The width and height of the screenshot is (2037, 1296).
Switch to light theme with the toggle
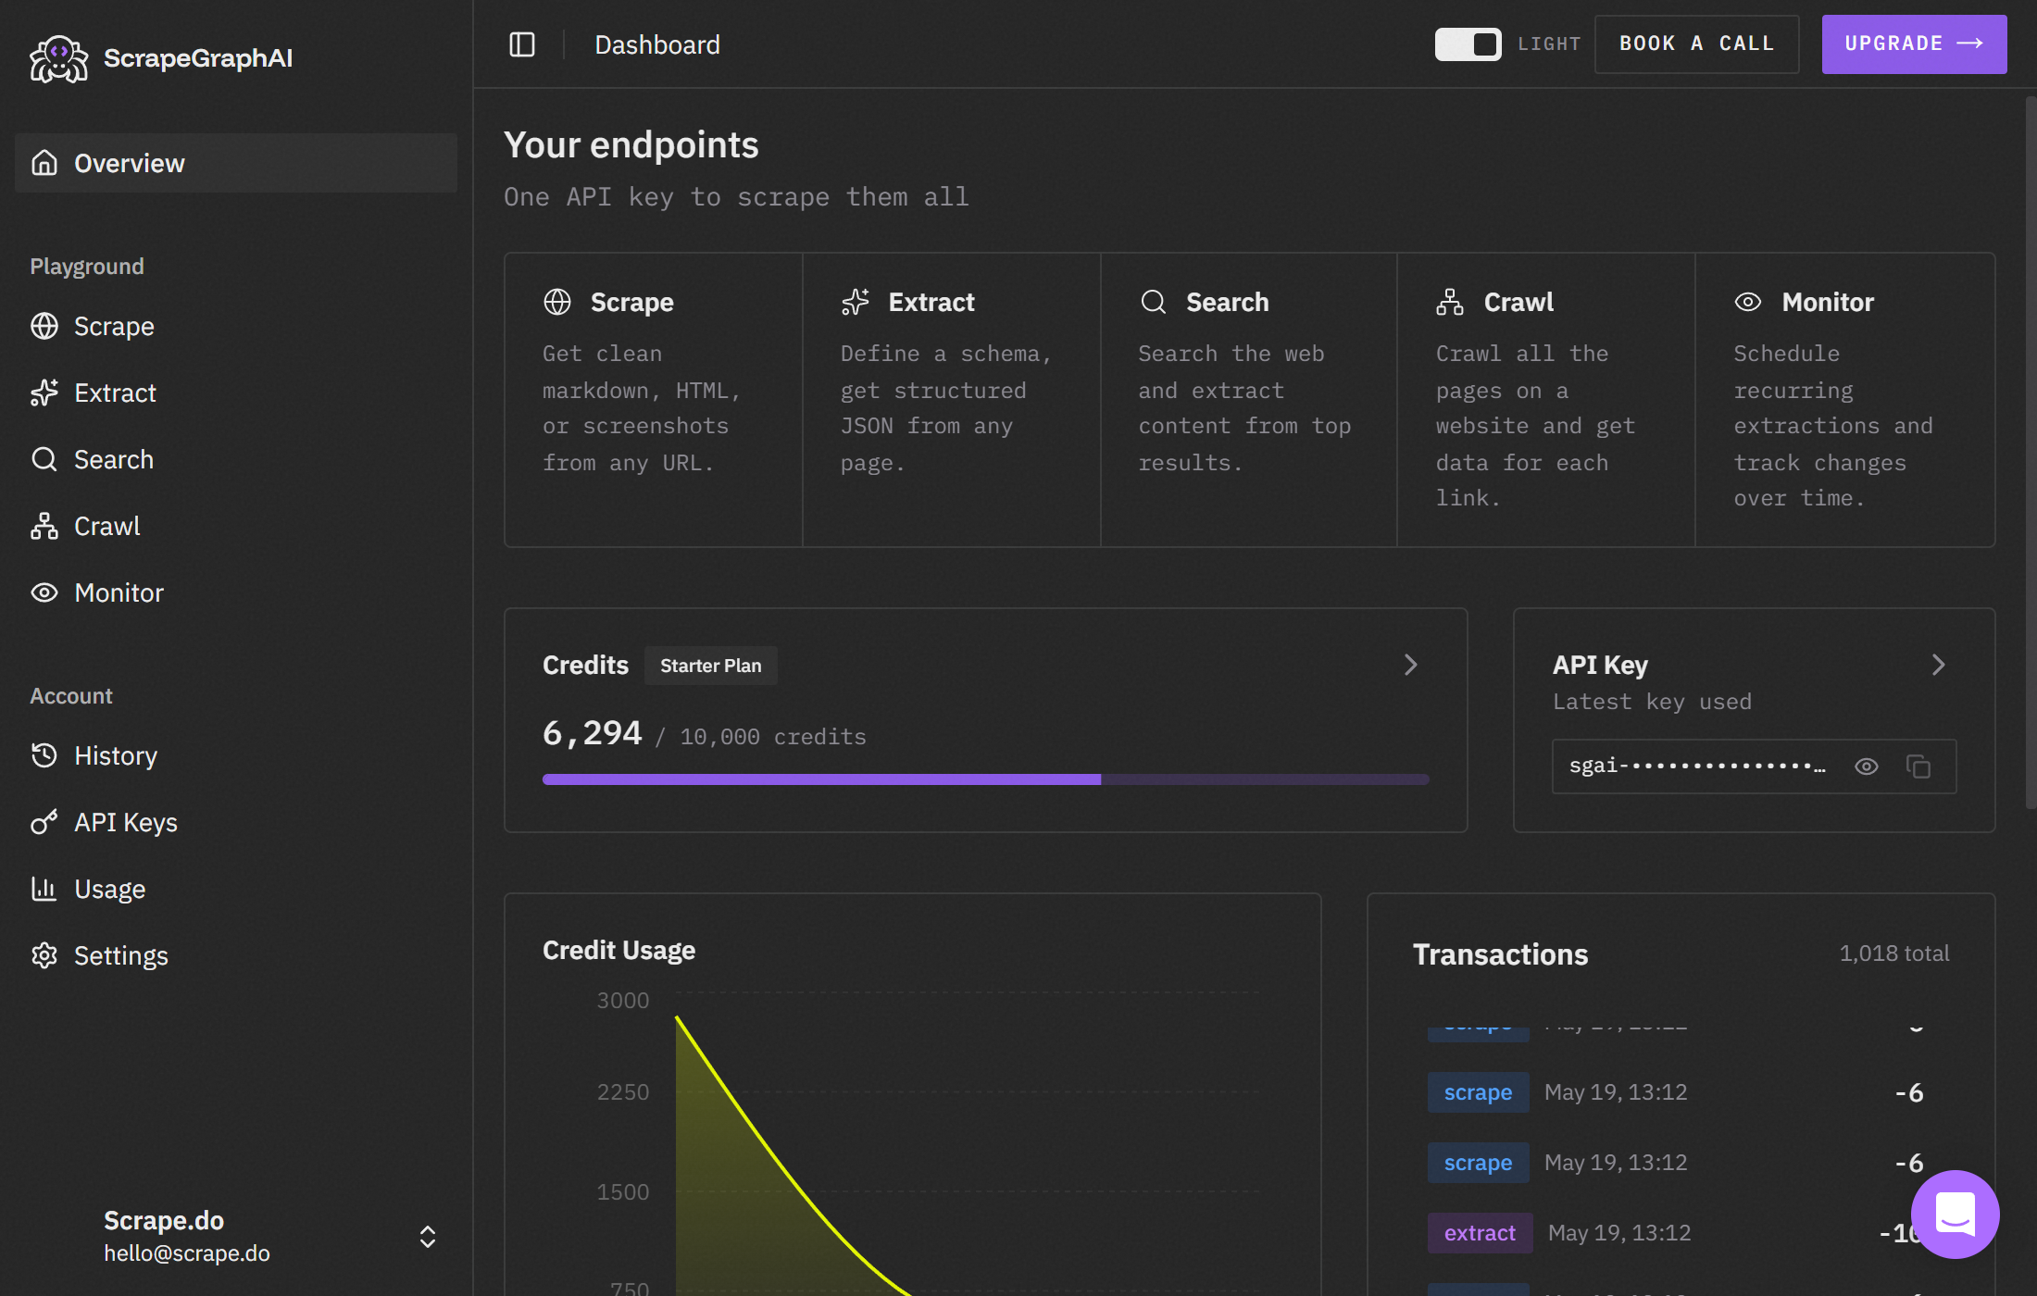coord(1468,44)
